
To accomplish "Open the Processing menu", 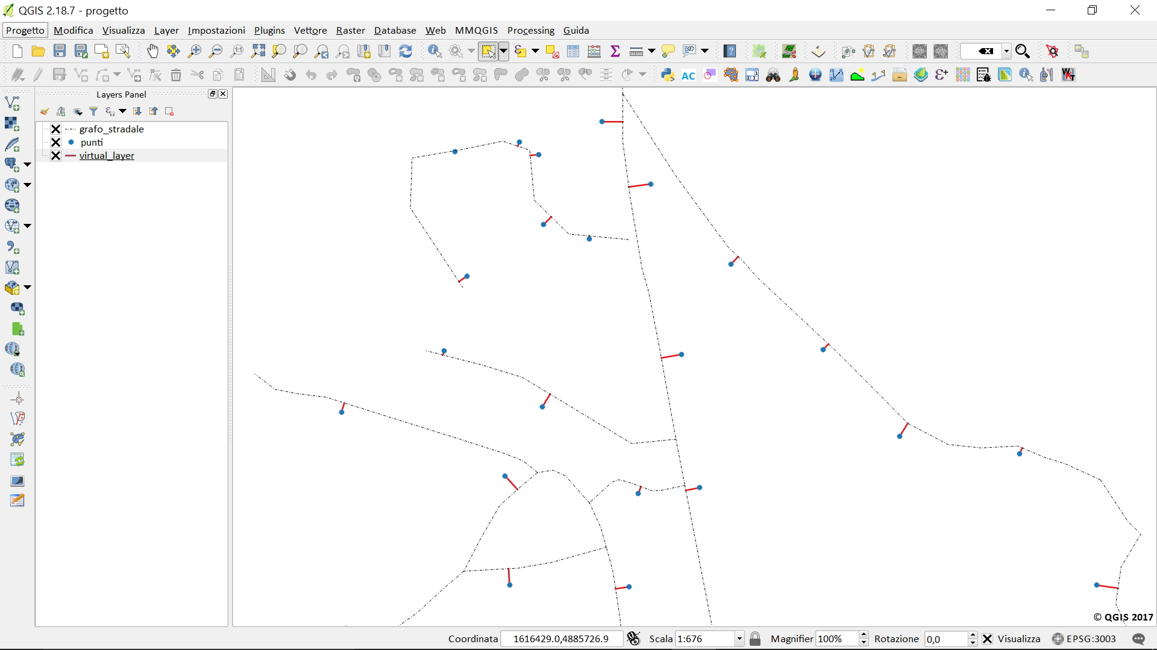I will pyautogui.click(x=530, y=30).
